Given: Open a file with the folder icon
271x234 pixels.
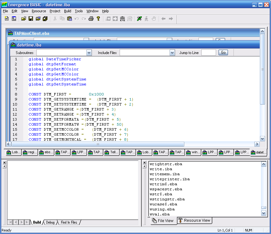Looking at the screenshot, I should [24, 19].
